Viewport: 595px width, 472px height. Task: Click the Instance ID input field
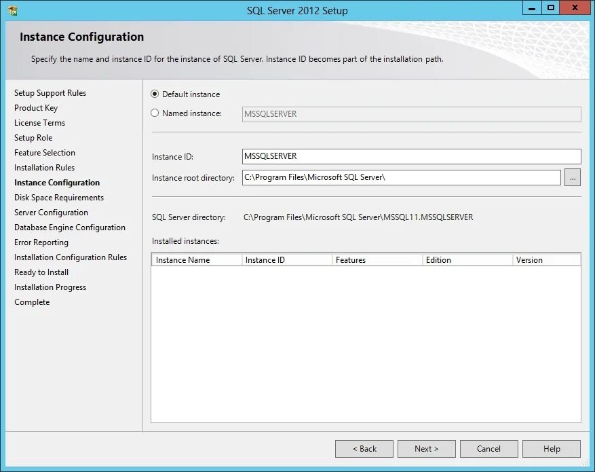click(411, 156)
